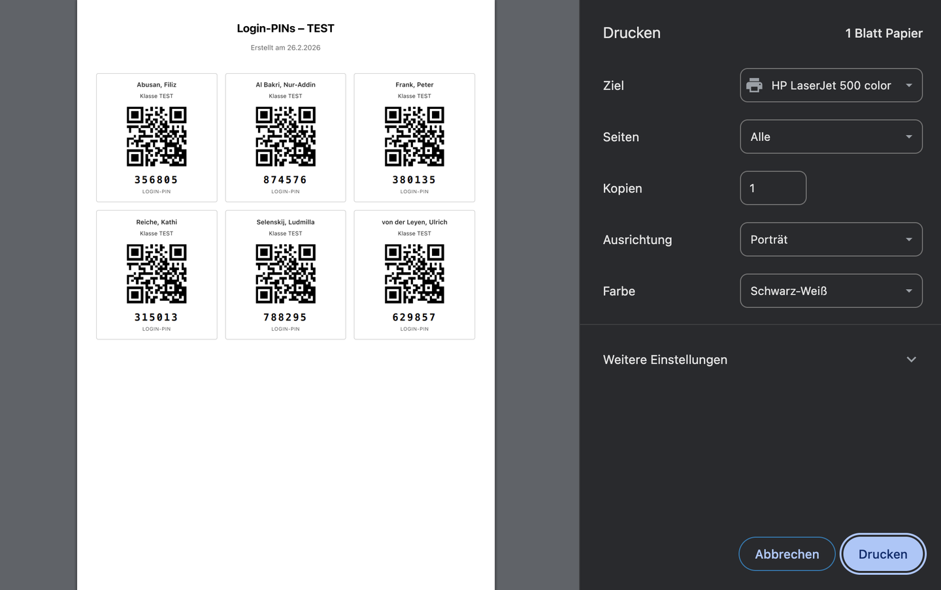Click the Seiten label

pyautogui.click(x=621, y=137)
